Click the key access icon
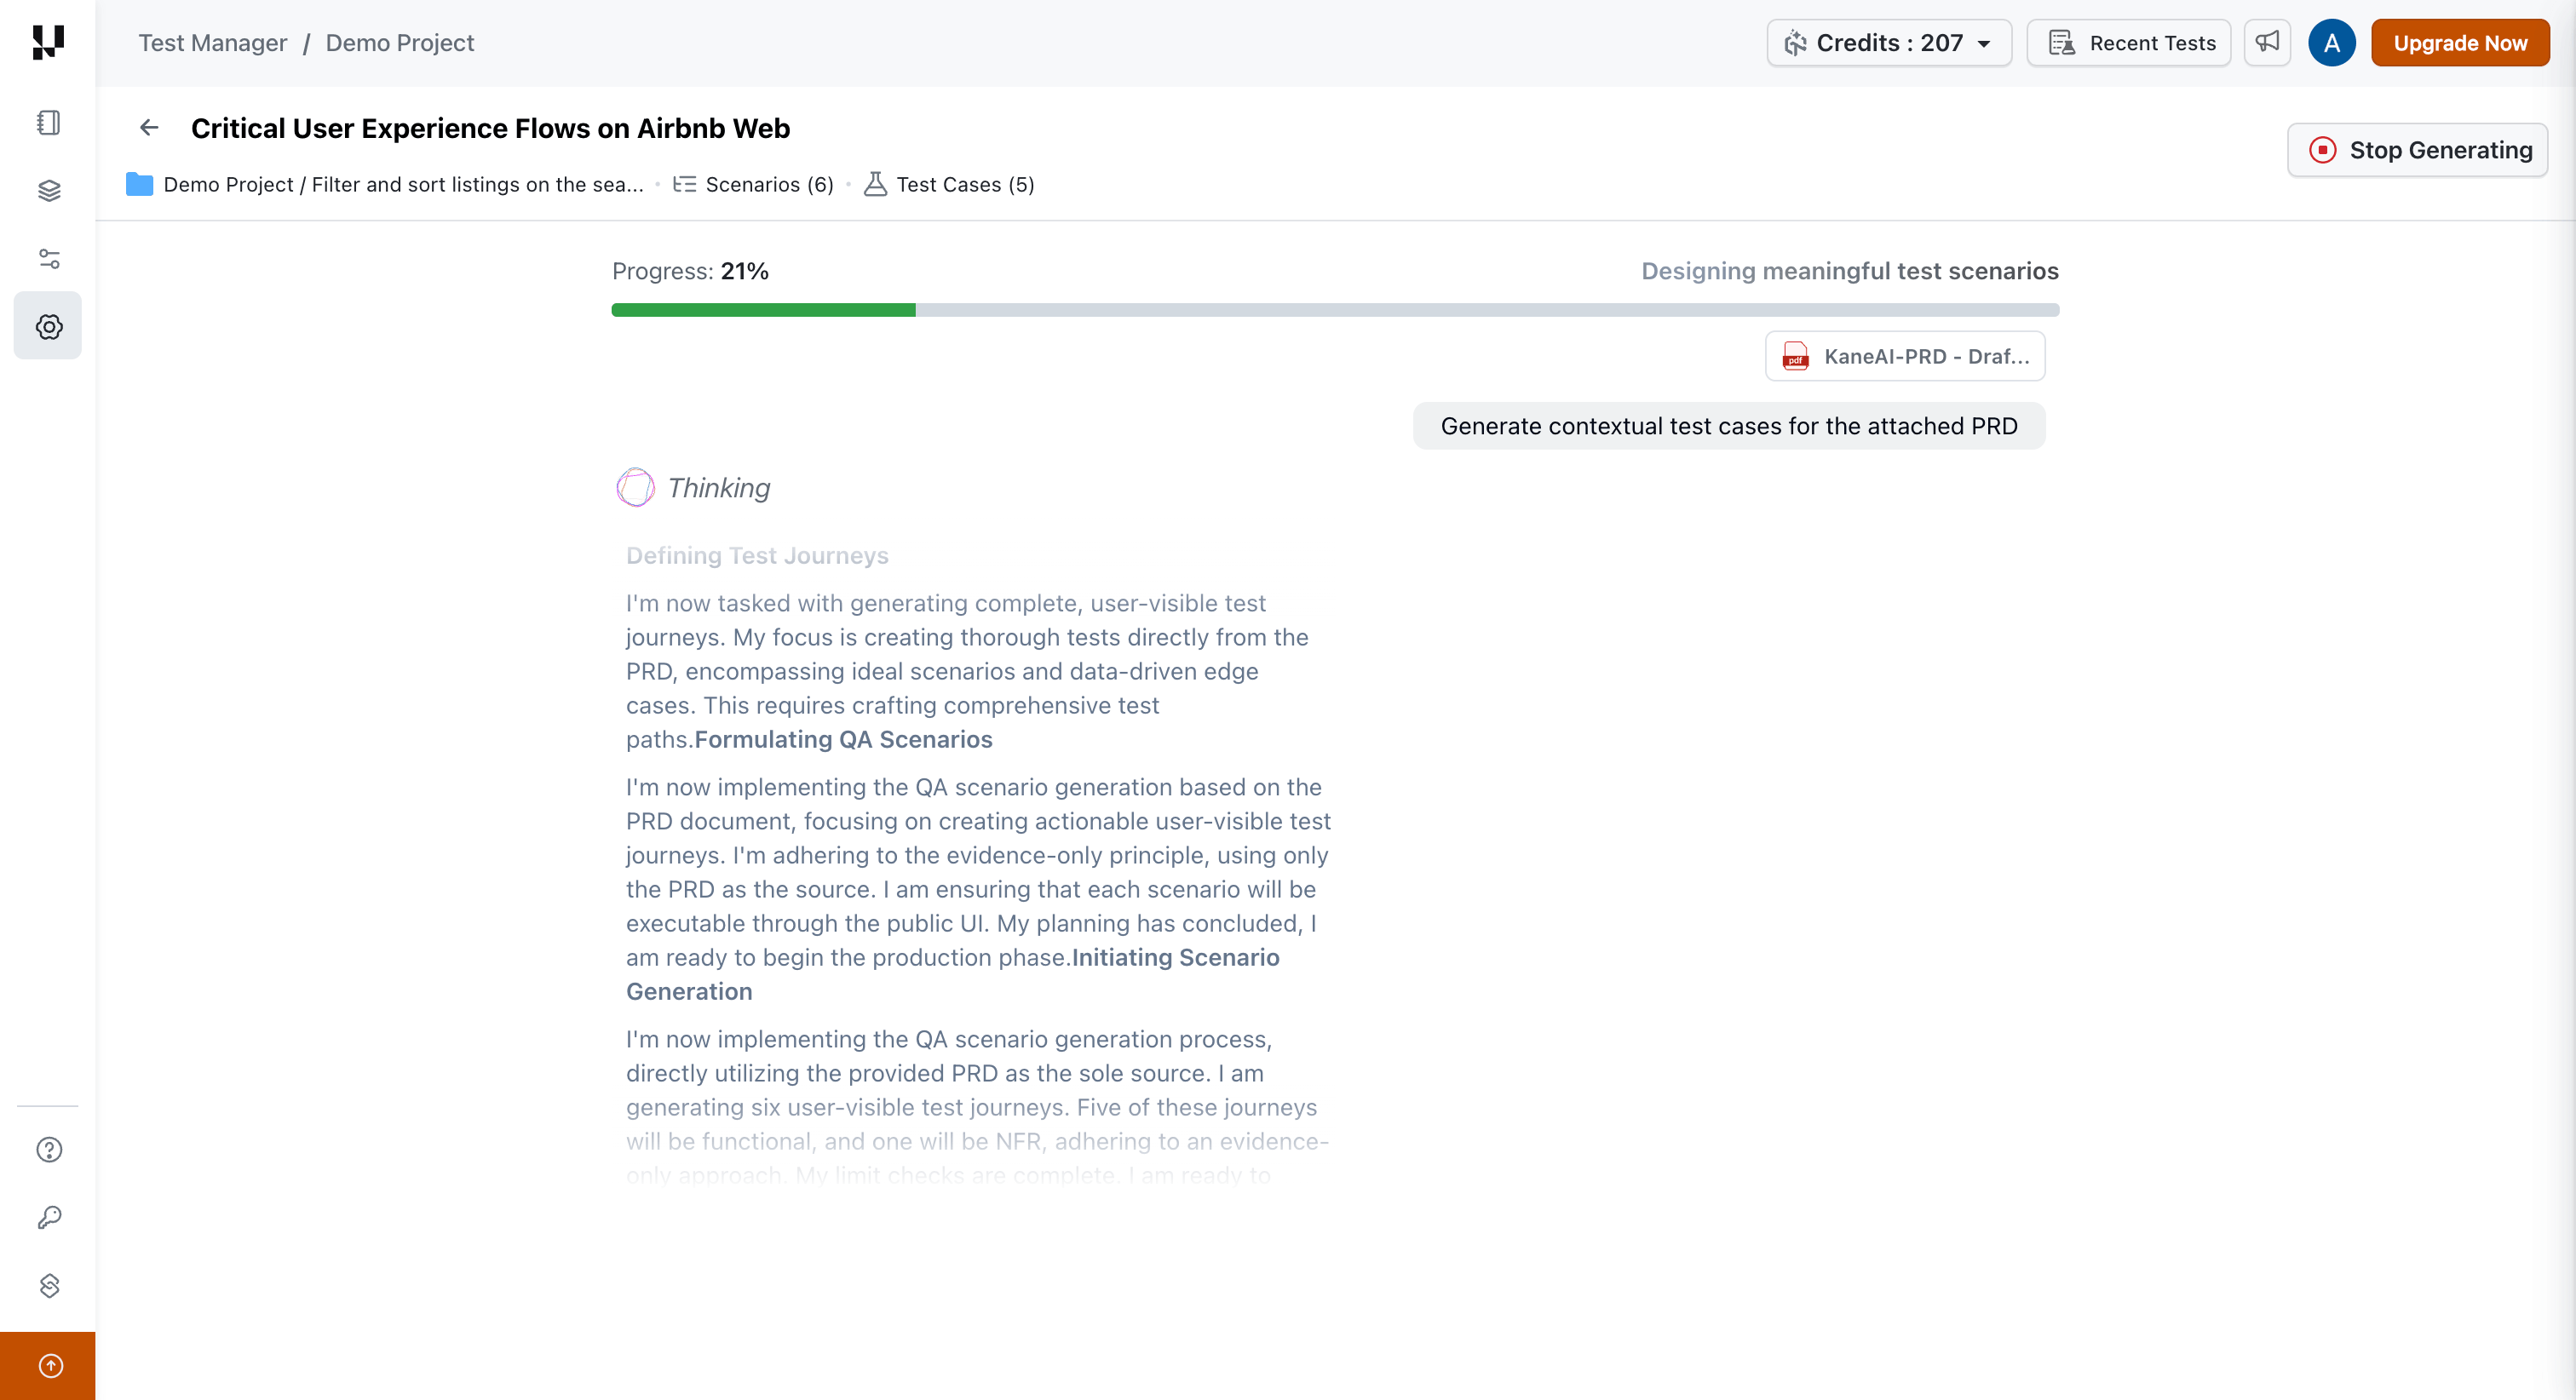This screenshot has width=2576, height=1400. (48, 1217)
